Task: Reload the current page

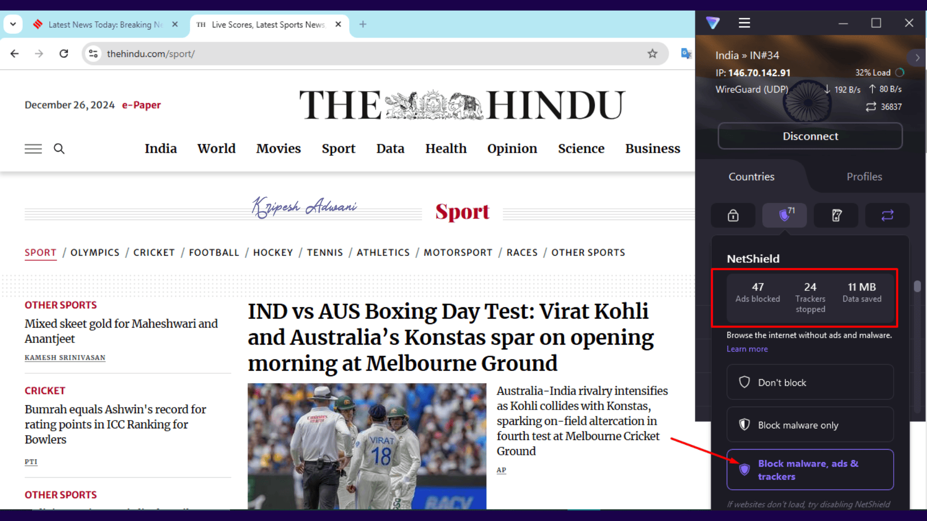Action: click(64, 54)
